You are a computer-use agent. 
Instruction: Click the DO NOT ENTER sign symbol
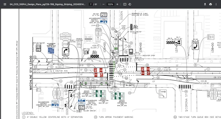point(88,39)
